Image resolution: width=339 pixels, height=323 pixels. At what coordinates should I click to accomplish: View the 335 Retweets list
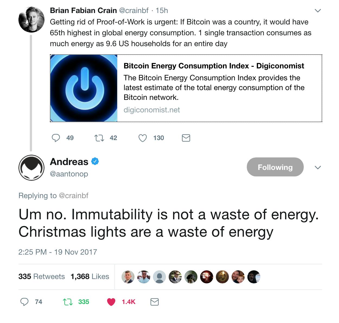click(x=41, y=276)
